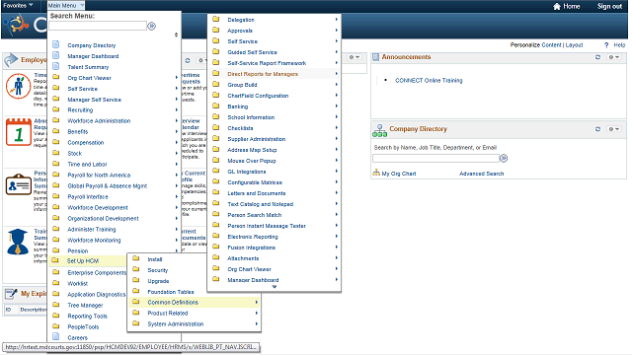Click the Personal Information ID card icon
The width and height of the screenshot is (632, 355).
(19, 185)
